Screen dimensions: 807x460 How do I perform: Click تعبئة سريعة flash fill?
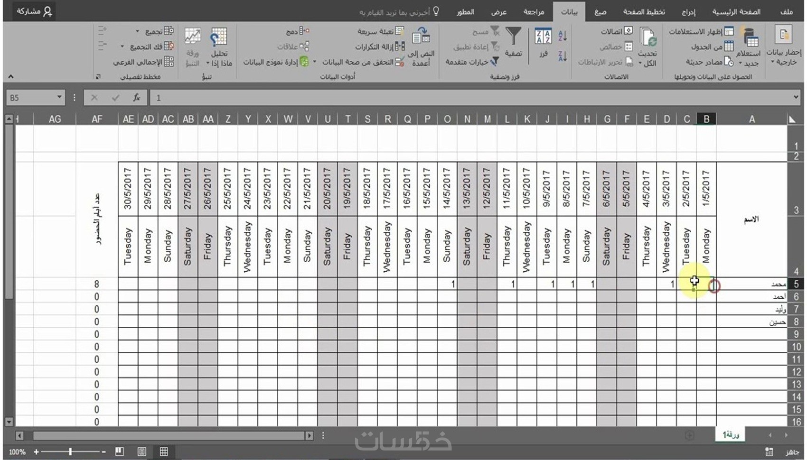click(x=381, y=31)
